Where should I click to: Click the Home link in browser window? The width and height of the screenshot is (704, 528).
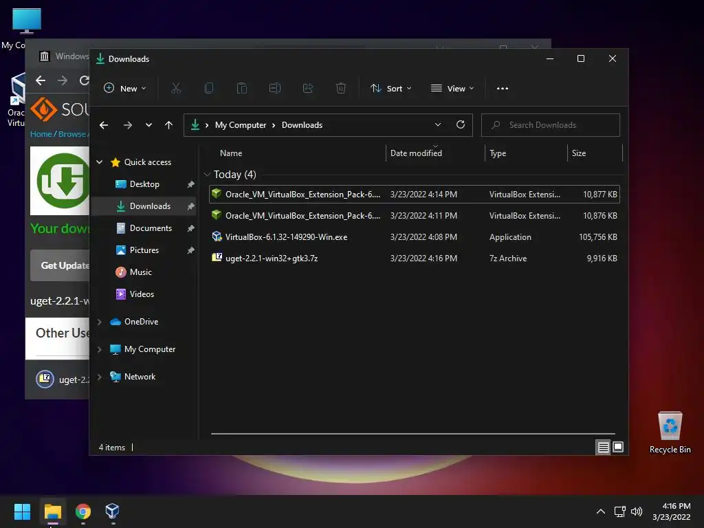point(41,134)
